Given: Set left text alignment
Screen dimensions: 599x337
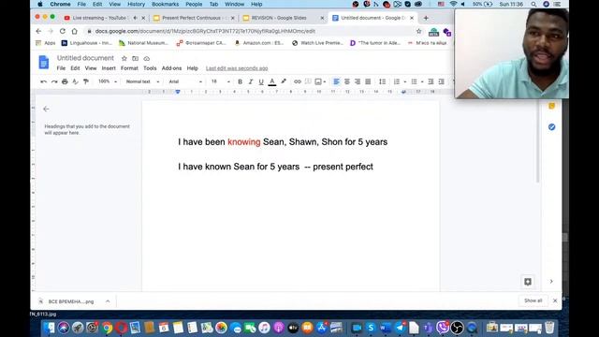Looking at the screenshot, I should 336,81.
